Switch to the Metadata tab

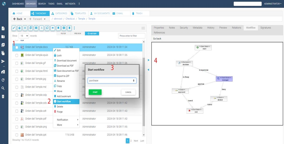click(197, 28)
